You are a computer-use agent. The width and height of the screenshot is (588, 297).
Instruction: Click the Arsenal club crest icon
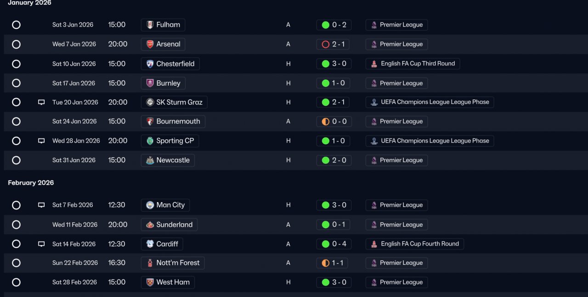pos(150,44)
